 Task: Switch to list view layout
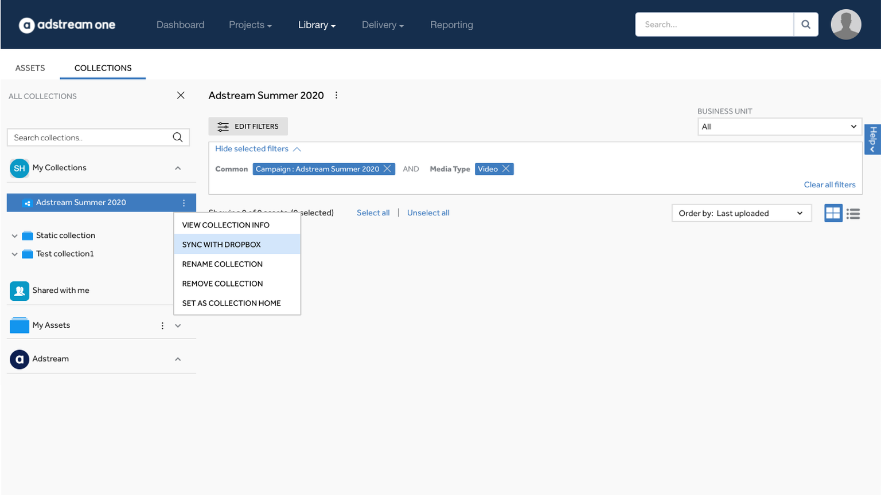853,213
